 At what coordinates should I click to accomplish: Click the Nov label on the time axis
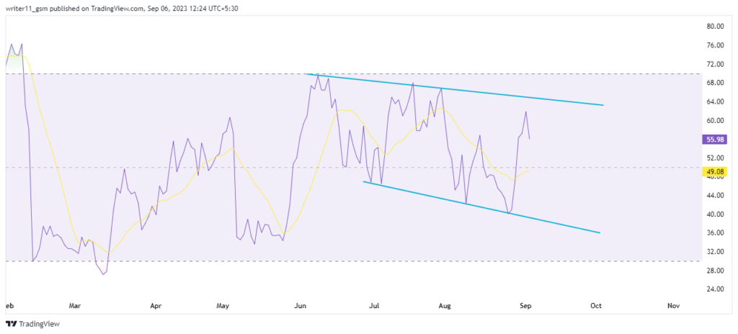[x=674, y=306]
